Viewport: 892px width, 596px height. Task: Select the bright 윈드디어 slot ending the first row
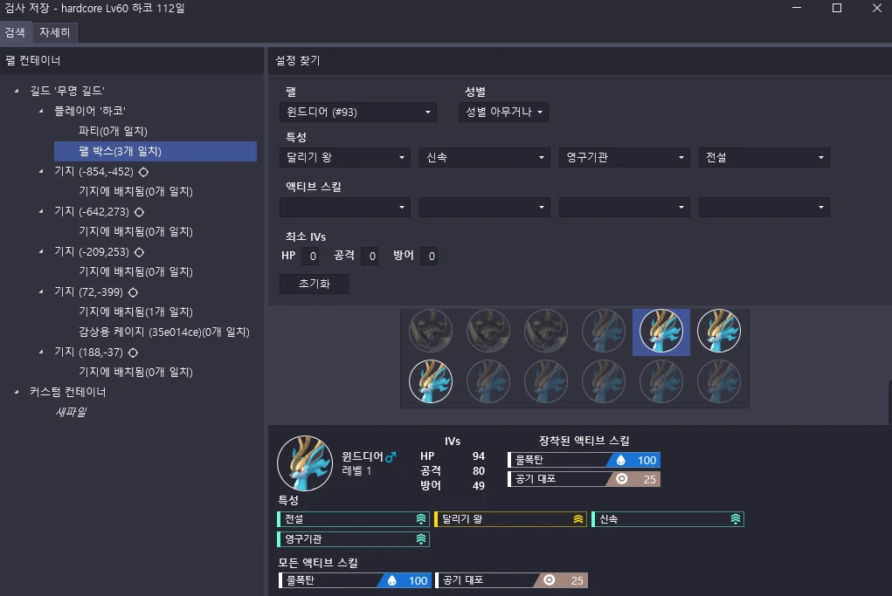(719, 331)
